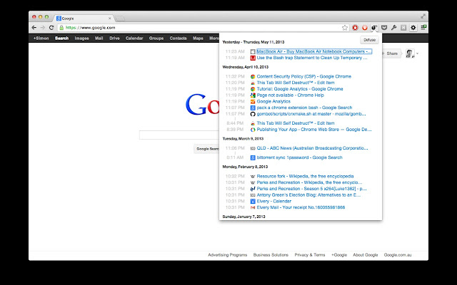The height and width of the screenshot is (285, 457).
Task: Click the gray H extension icon
Action: click(x=403, y=28)
